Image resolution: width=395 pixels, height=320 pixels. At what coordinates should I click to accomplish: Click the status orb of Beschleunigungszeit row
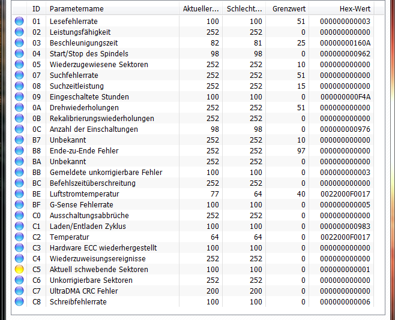click(x=19, y=43)
